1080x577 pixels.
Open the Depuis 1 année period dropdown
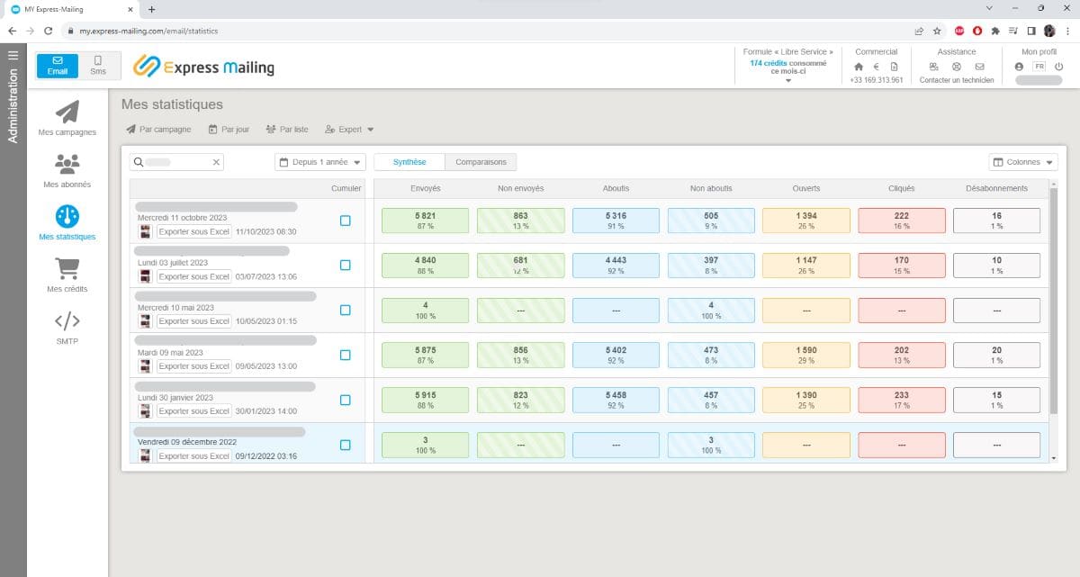pyautogui.click(x=320, y=162)
